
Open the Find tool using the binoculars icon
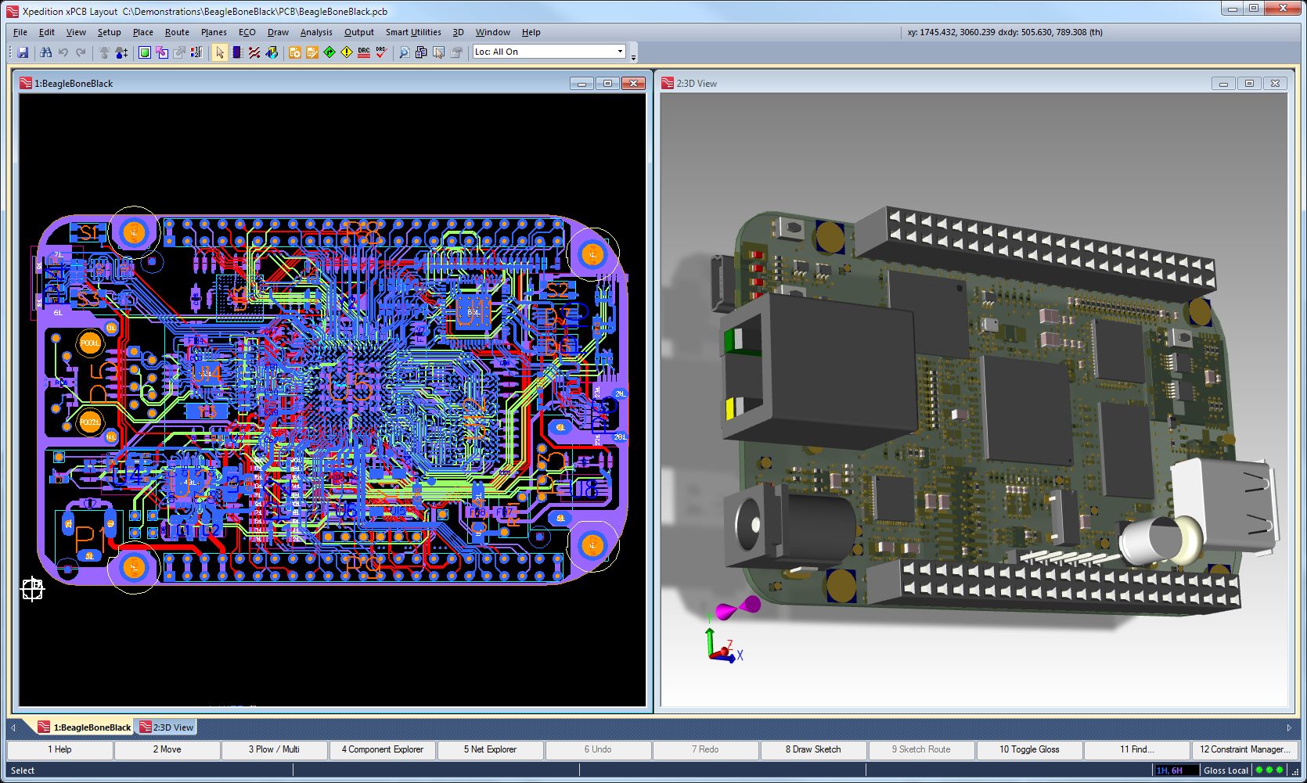[x=45, y=52]
